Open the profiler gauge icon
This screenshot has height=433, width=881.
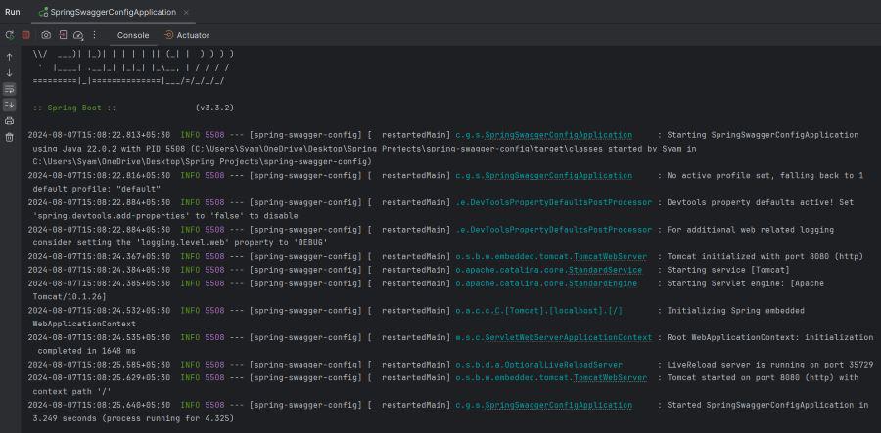[x=78, y=35]
